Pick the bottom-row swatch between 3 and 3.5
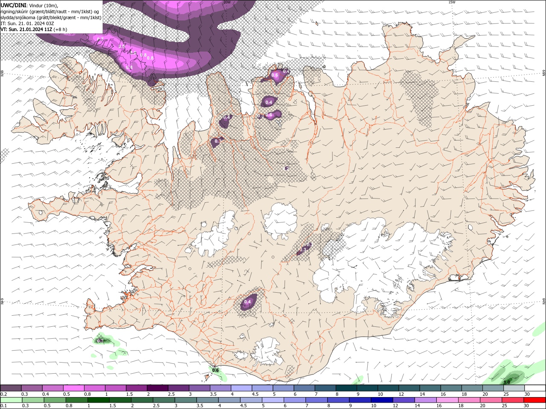546x409 pixels. coord(186,400)
